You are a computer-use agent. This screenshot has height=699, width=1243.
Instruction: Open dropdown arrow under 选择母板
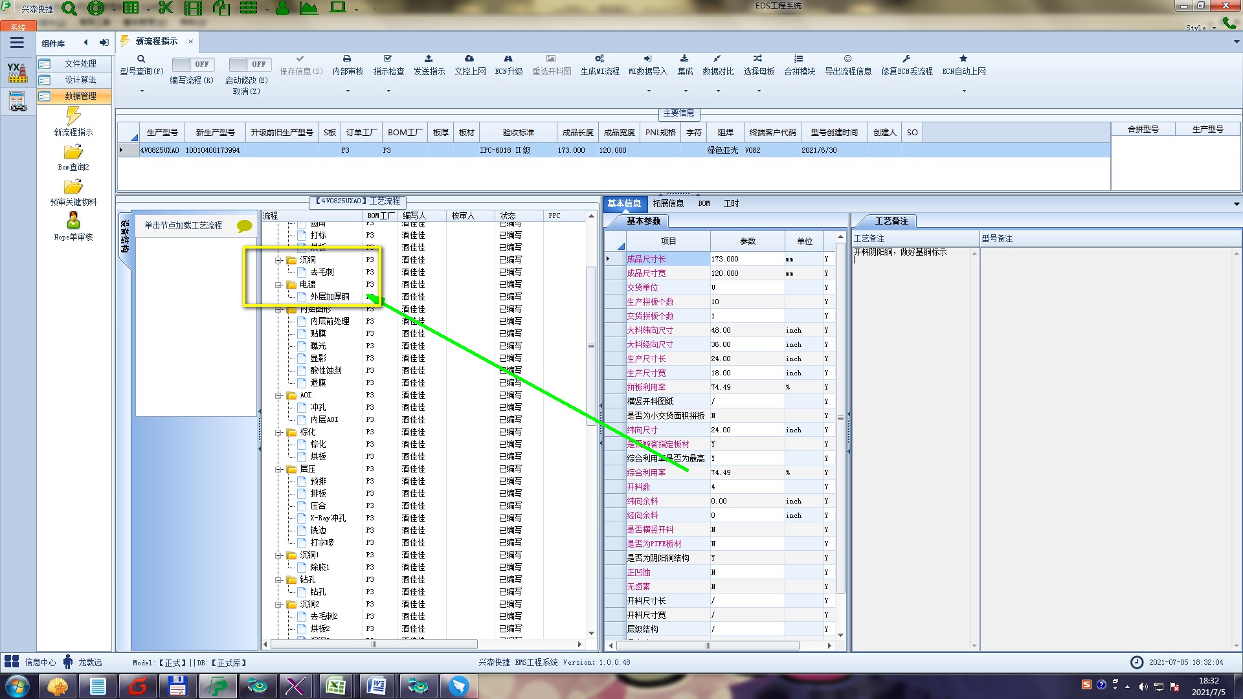759,91
